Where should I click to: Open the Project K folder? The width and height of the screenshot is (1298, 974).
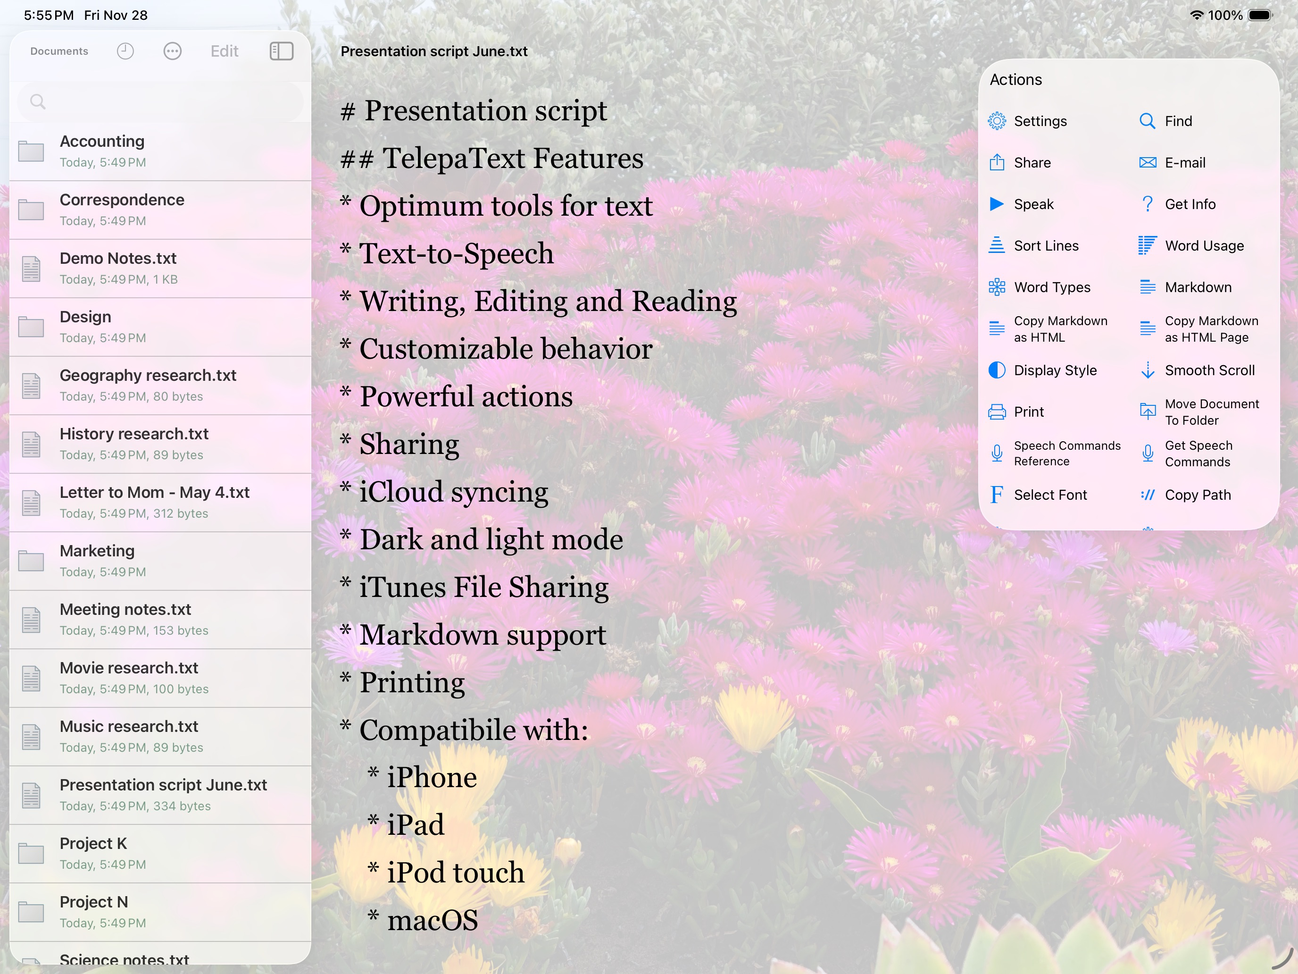click(x=160, y=854)
